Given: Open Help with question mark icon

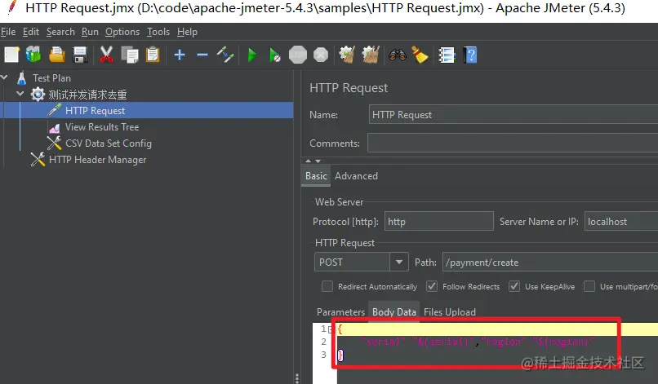Looking at the screenshot, I should click(x=470, y=55).
